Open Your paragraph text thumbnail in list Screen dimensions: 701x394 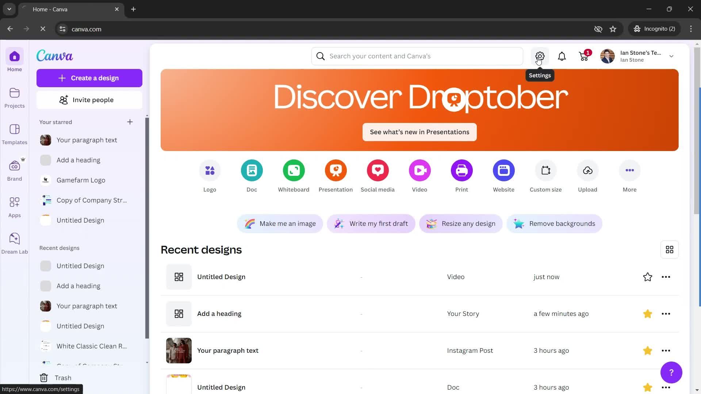pyautogui.click(x=179, y=351)
